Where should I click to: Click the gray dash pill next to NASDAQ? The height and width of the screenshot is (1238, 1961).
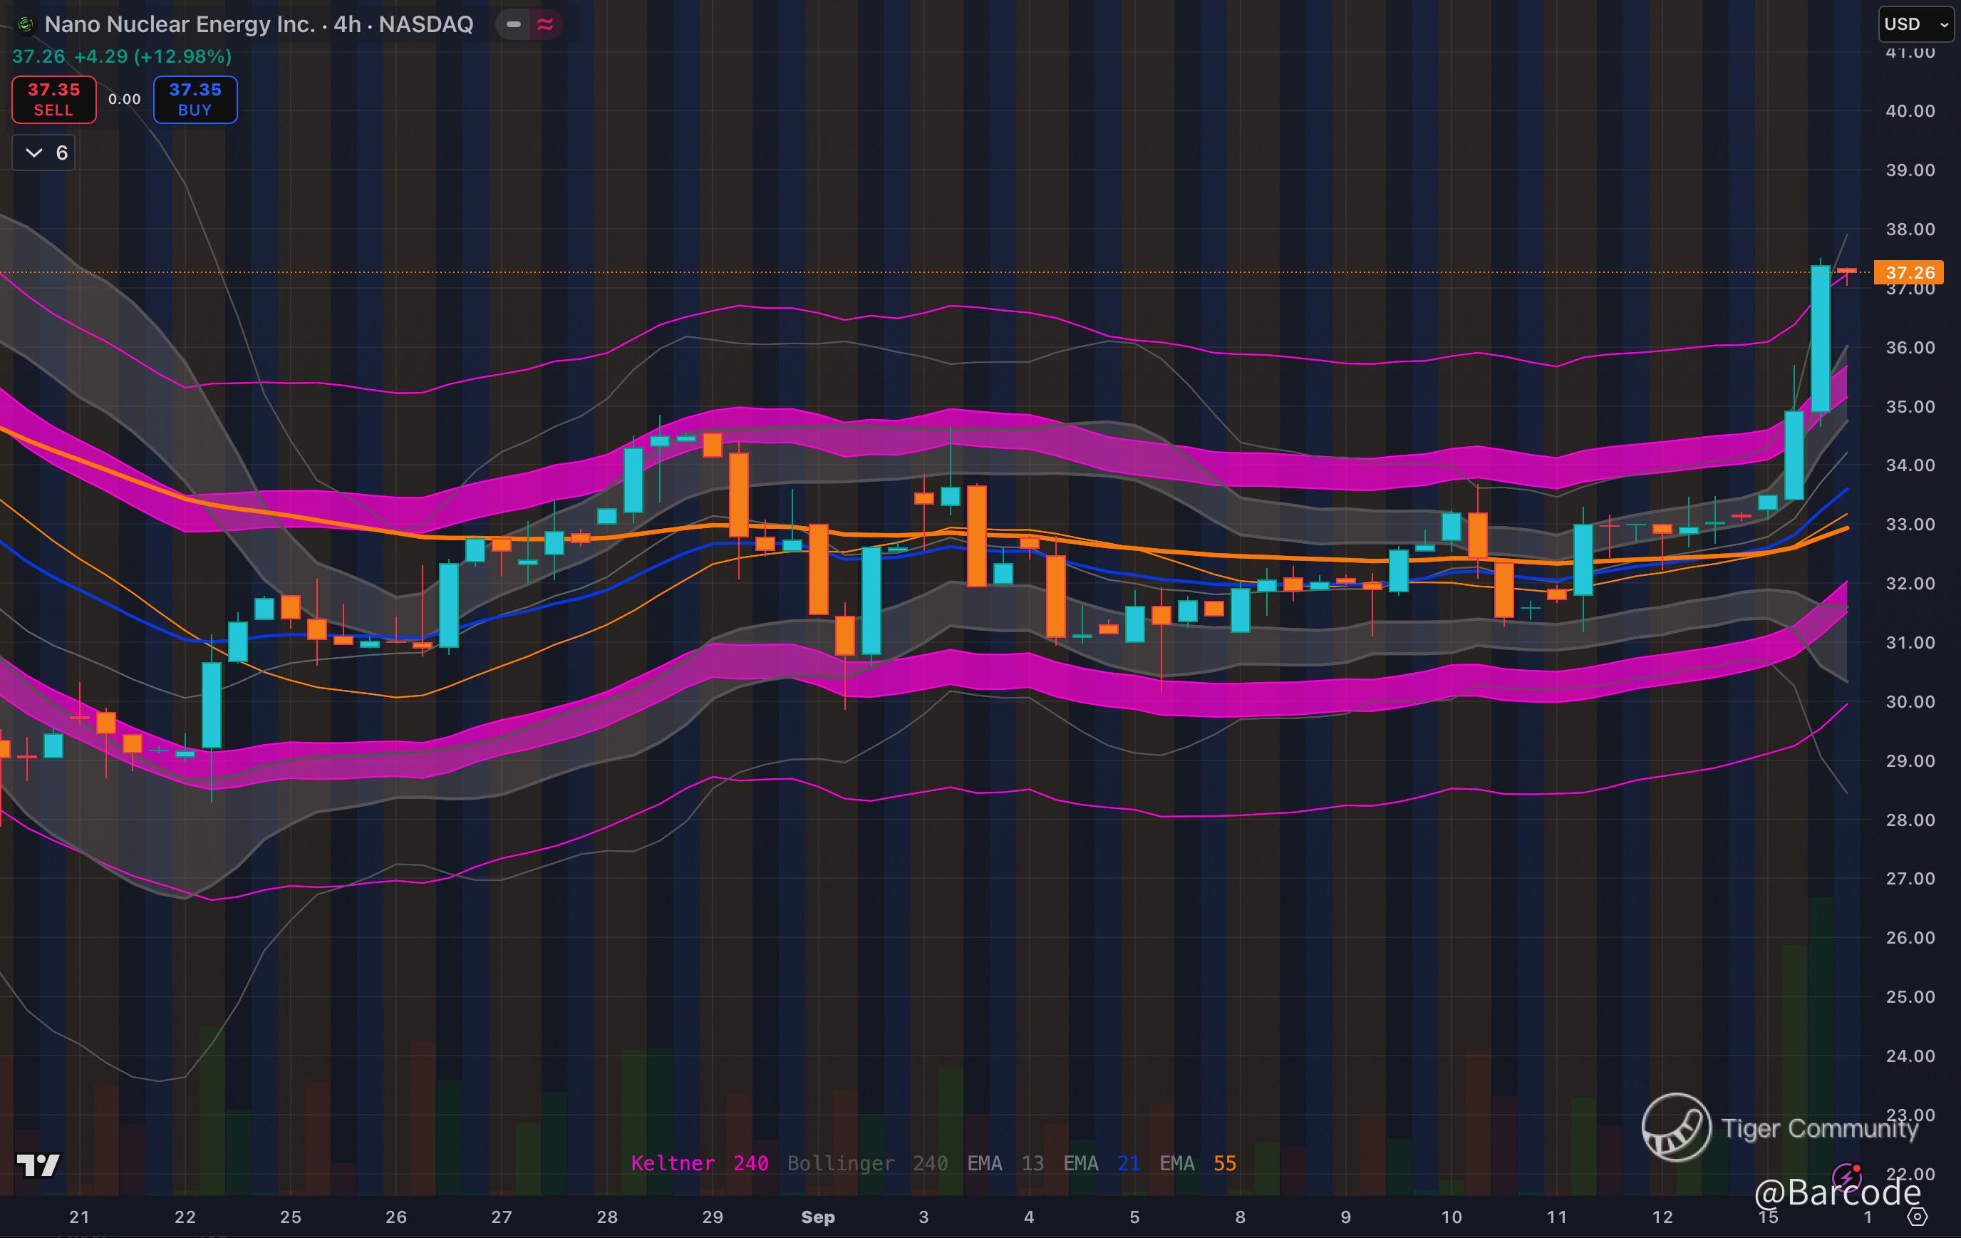click(513, 24)
